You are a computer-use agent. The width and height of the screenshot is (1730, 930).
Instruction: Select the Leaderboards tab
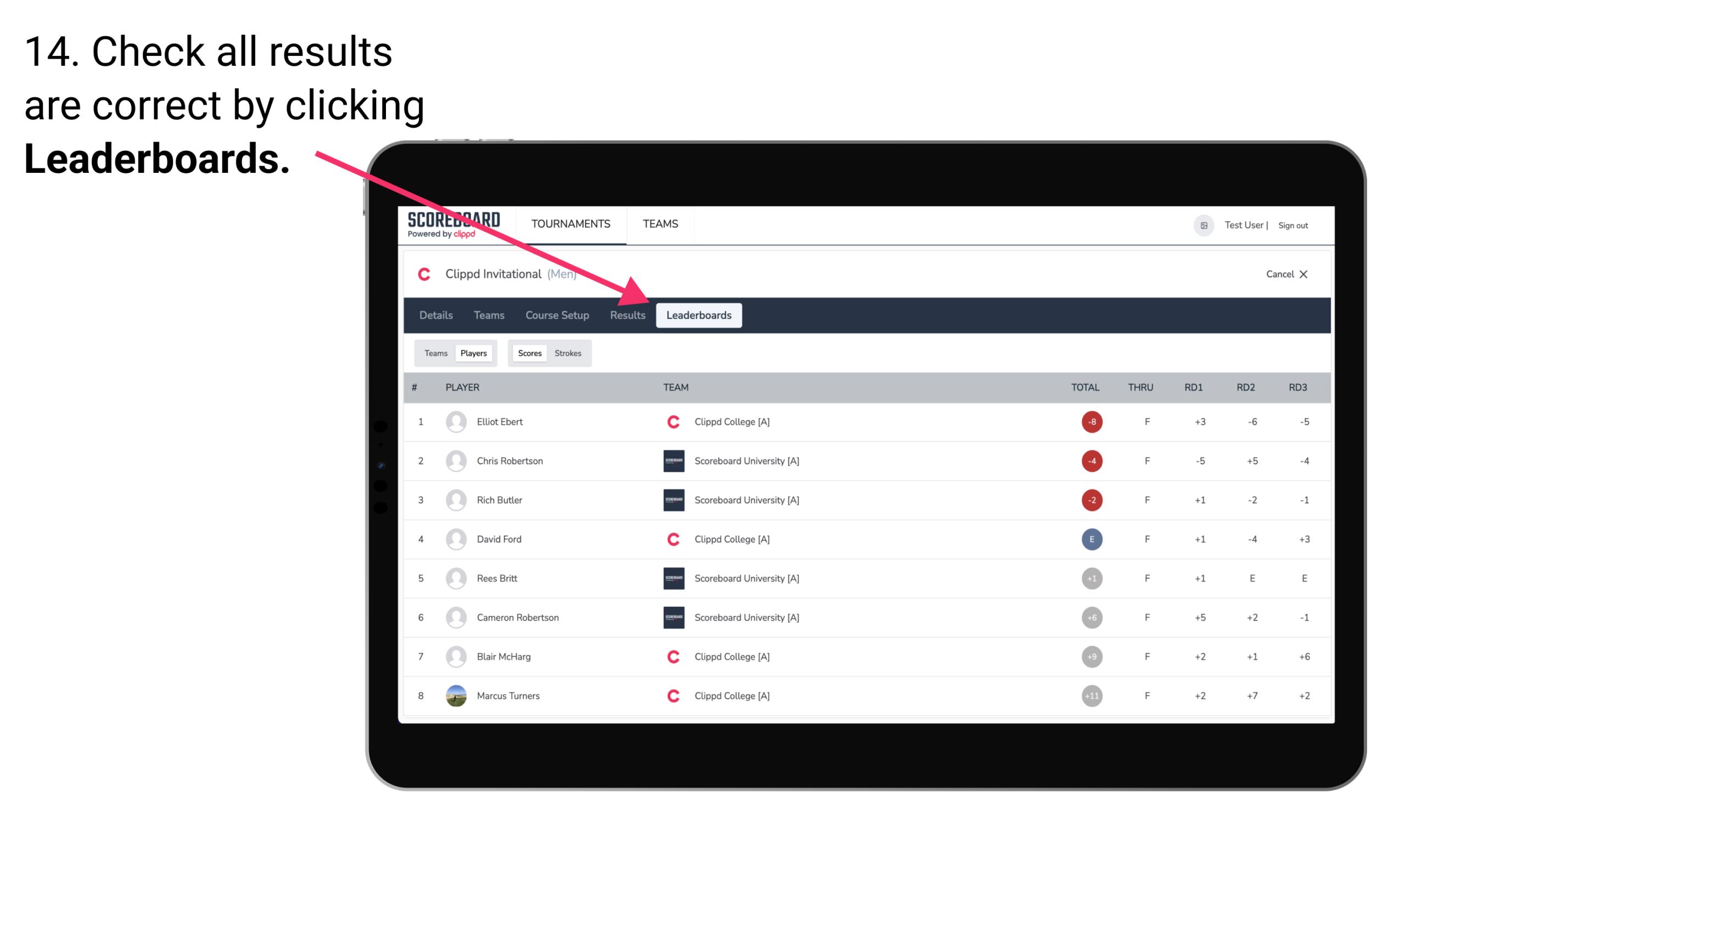pyautogui.click(x=700, y=315)
